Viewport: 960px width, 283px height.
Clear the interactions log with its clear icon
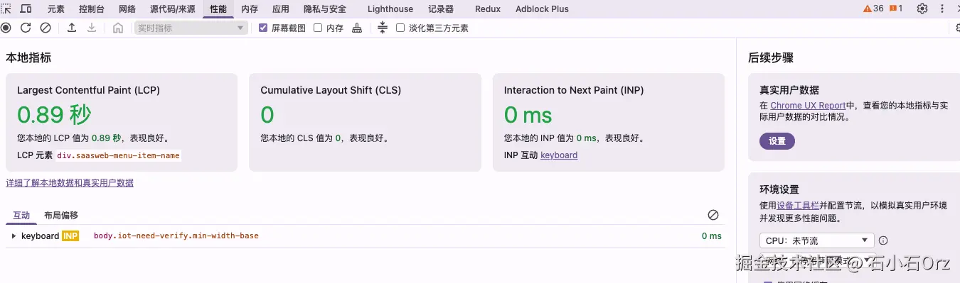point(713,215)
